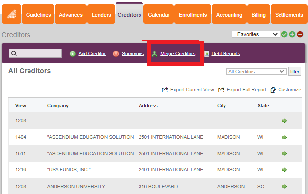Screen dimensions: 308x194
Task: Open the Debt Reports link
Action: [225, 54]
